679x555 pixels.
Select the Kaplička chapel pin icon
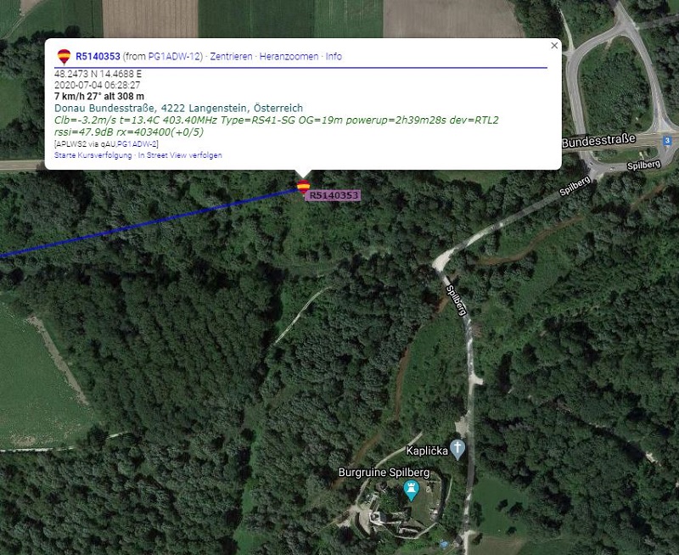coord(457,450)
